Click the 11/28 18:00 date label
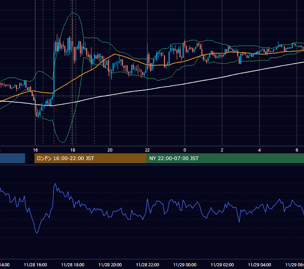304x269 pixels. (73, 265)
